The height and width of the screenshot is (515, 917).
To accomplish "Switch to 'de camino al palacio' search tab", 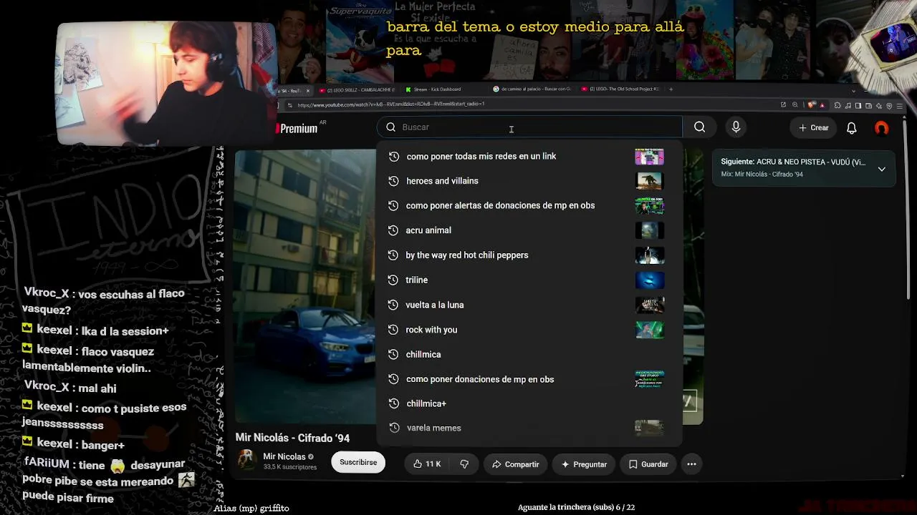I will [x=532, y=89].
